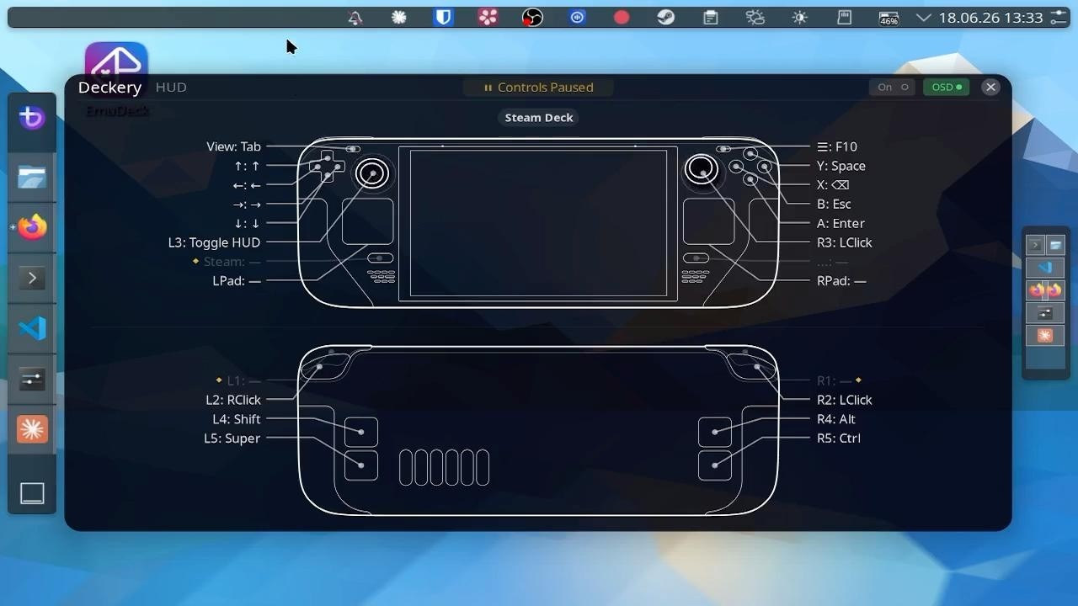Viewport: 1078px width, 606px height.
Task: Launch Firefox from the left dock
Action: (32, 227)
